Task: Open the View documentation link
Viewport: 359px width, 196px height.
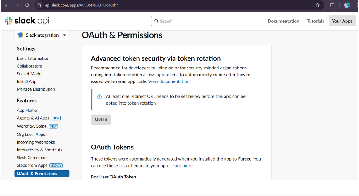Action: [169, 81]
